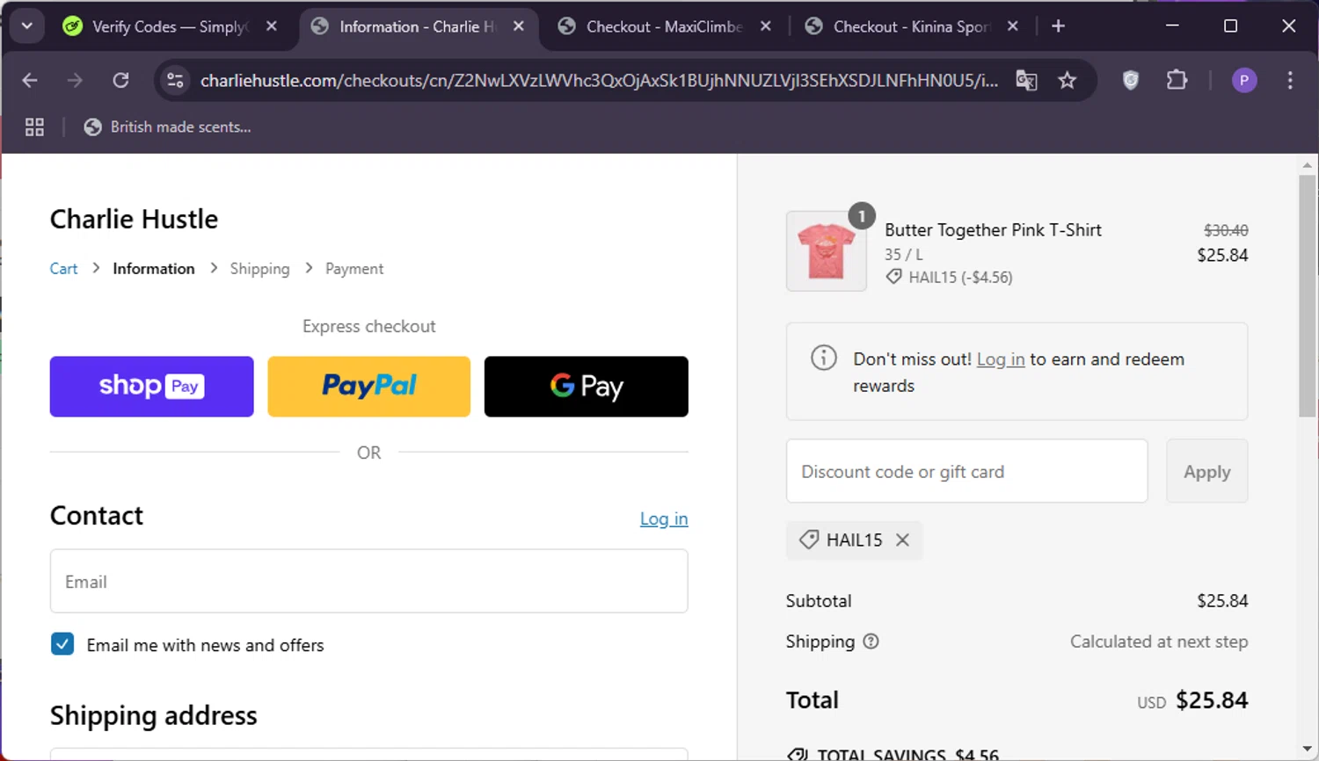Open the tab search dropdown arrow
This screenshot has width=1319, height=761.
click(x=27, y=25)
